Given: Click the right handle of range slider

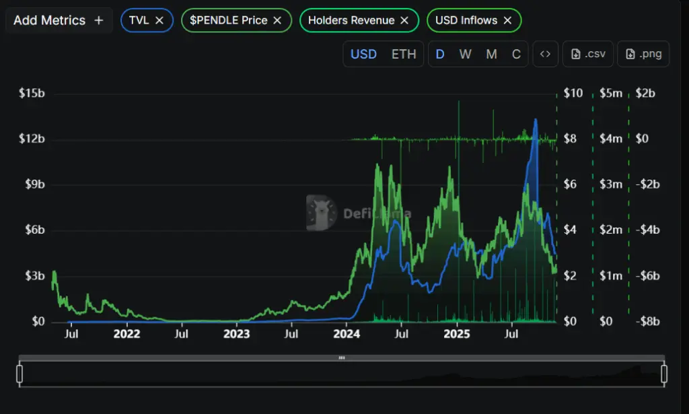Looking at the screenshot, I should tap(664, 374).
